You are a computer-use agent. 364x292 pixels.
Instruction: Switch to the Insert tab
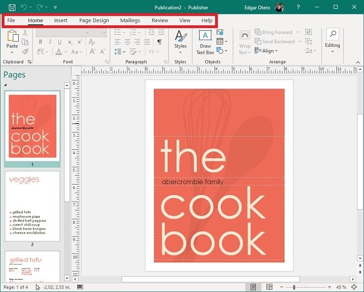click(x=61, y=20)
